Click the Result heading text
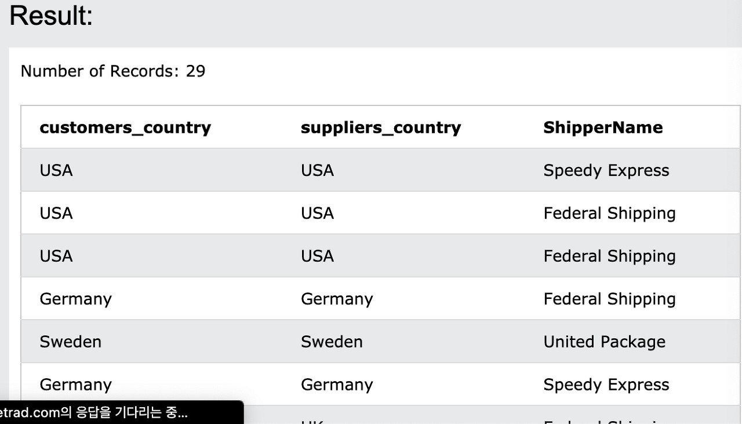Image resolution: width=742 pixels, height=424 pixels. [x=51, y=15]
